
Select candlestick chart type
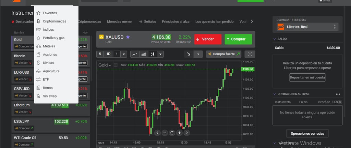tap(153, 54)
